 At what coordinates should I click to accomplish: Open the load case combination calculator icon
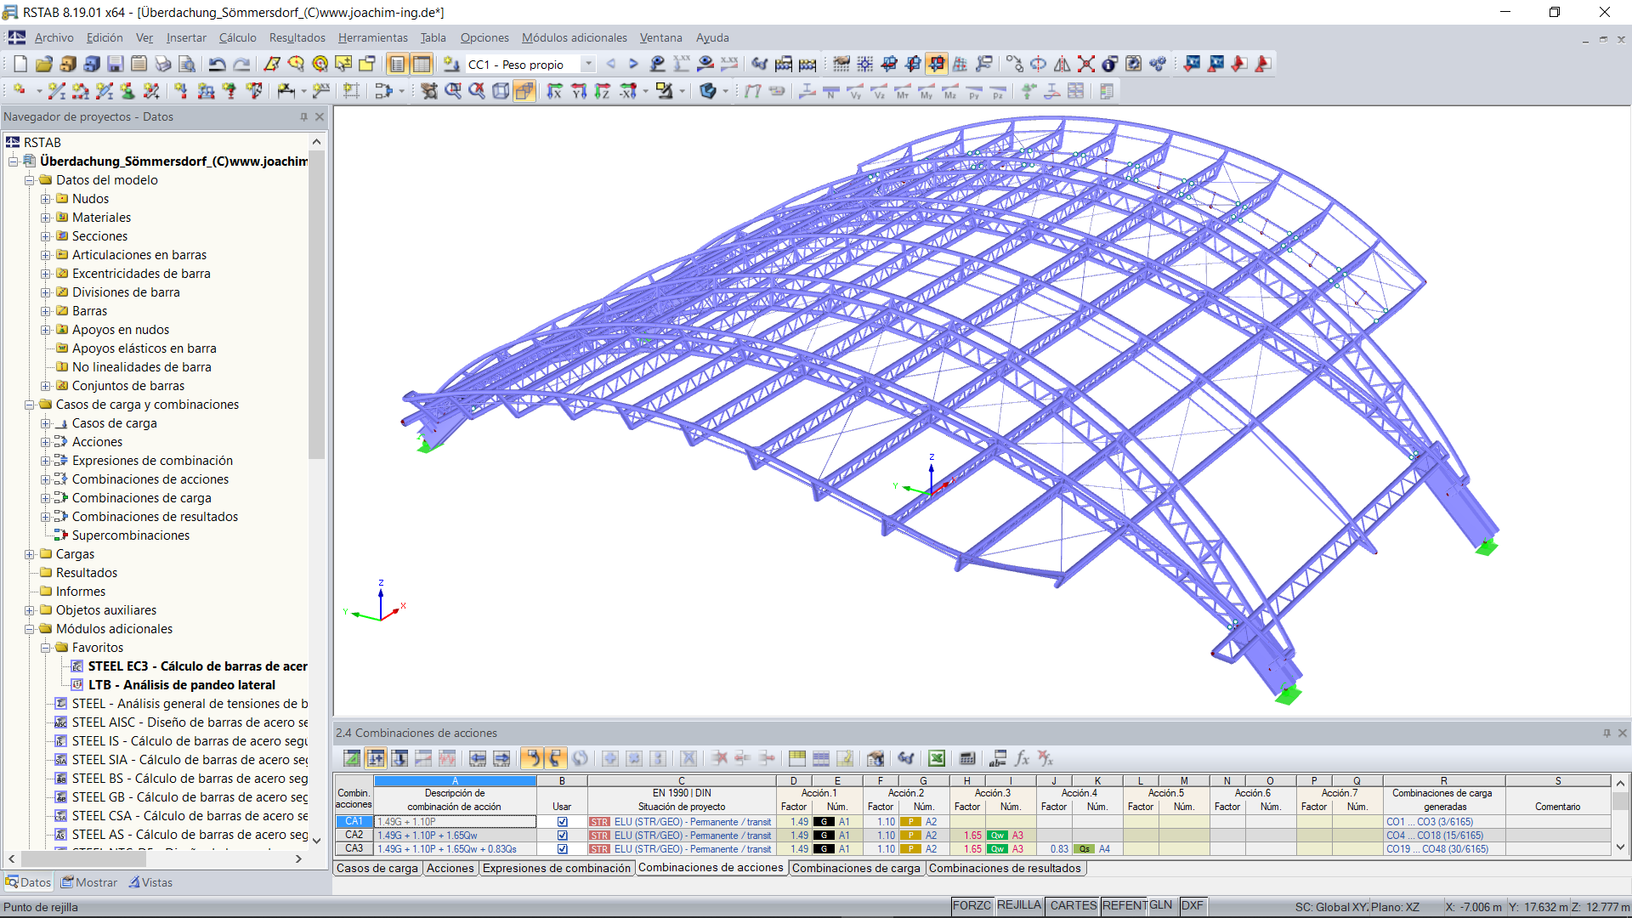(968, 758)
